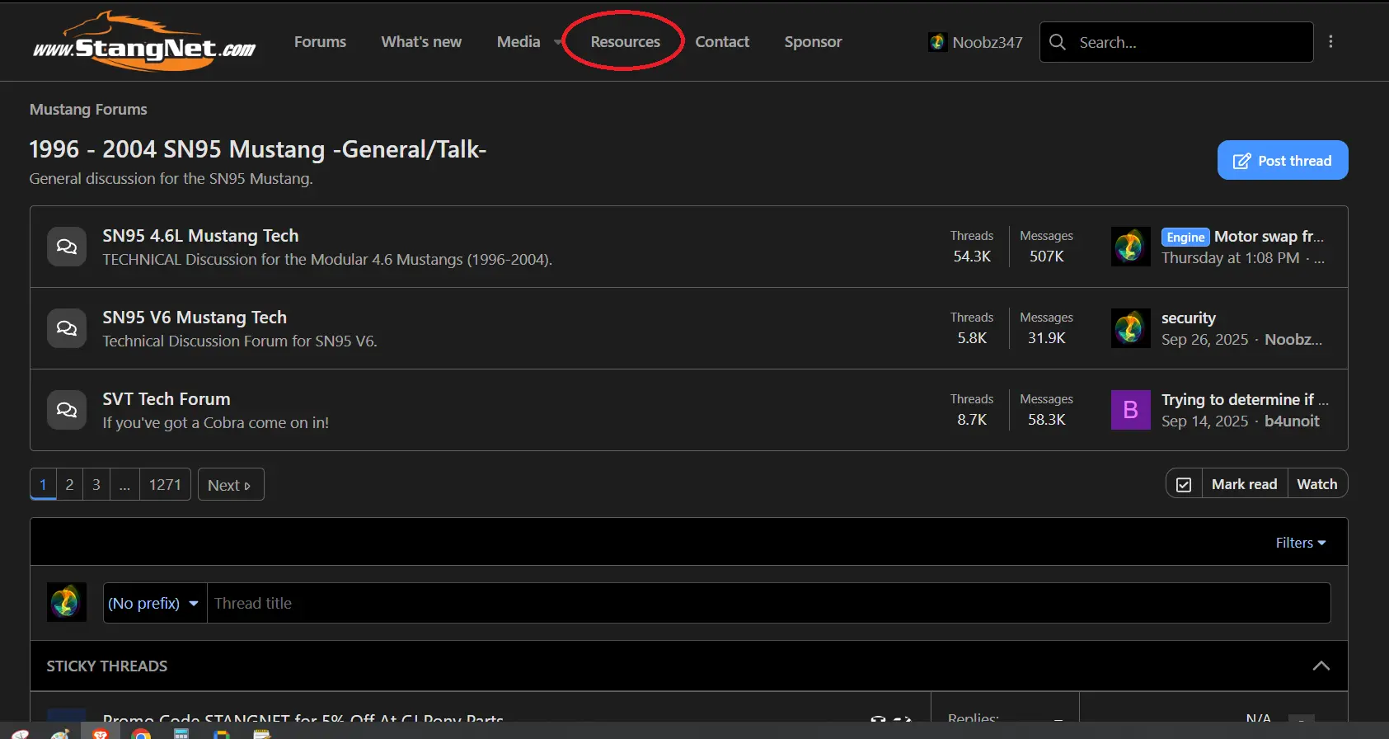1389x739 pixels.
Task: Click the '8.7K' threads count
Action: click(x=972, y=420)
